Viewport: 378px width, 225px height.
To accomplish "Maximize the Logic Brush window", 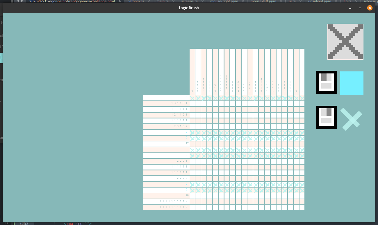I will [360, 8].
